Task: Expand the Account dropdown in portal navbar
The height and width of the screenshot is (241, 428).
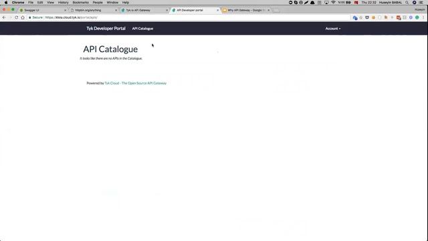Action: [x=333, y=28]
